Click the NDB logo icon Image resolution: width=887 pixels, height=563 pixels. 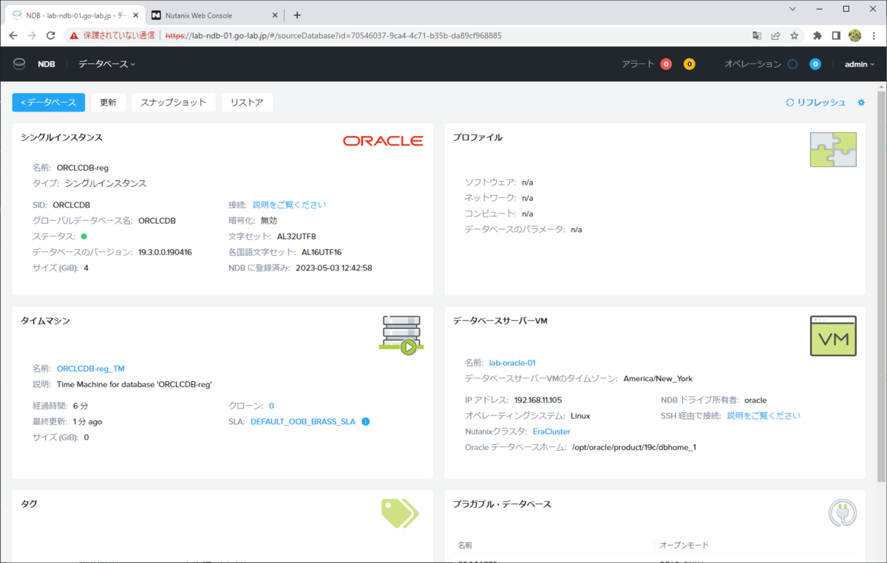pos(19,64)
